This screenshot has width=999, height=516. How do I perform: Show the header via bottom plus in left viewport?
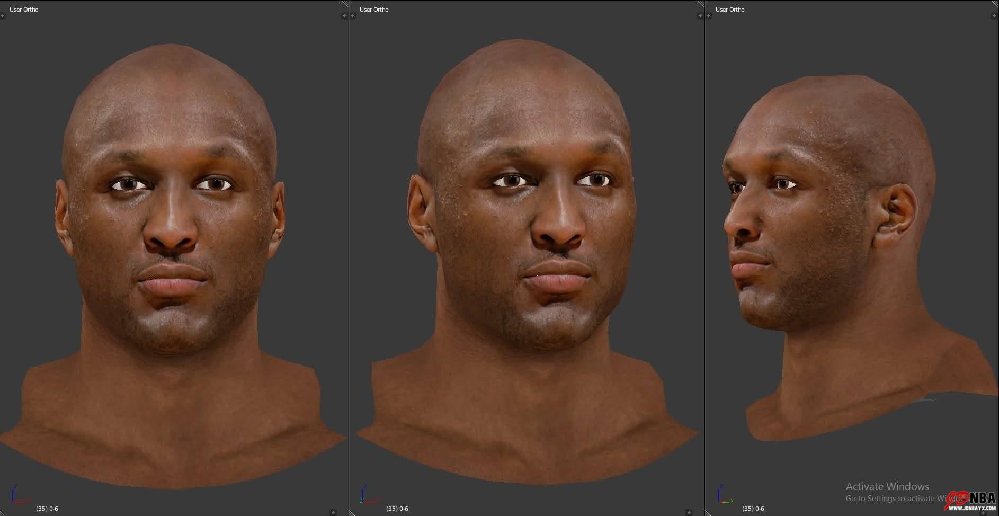tap(333, 512)
